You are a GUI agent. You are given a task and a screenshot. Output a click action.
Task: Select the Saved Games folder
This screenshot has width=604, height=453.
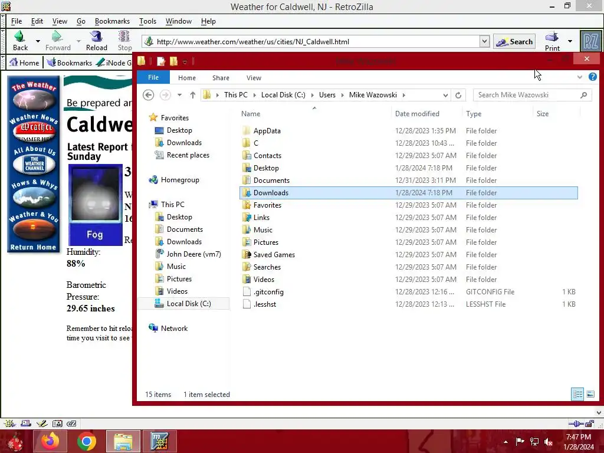[x=408, y=255]
